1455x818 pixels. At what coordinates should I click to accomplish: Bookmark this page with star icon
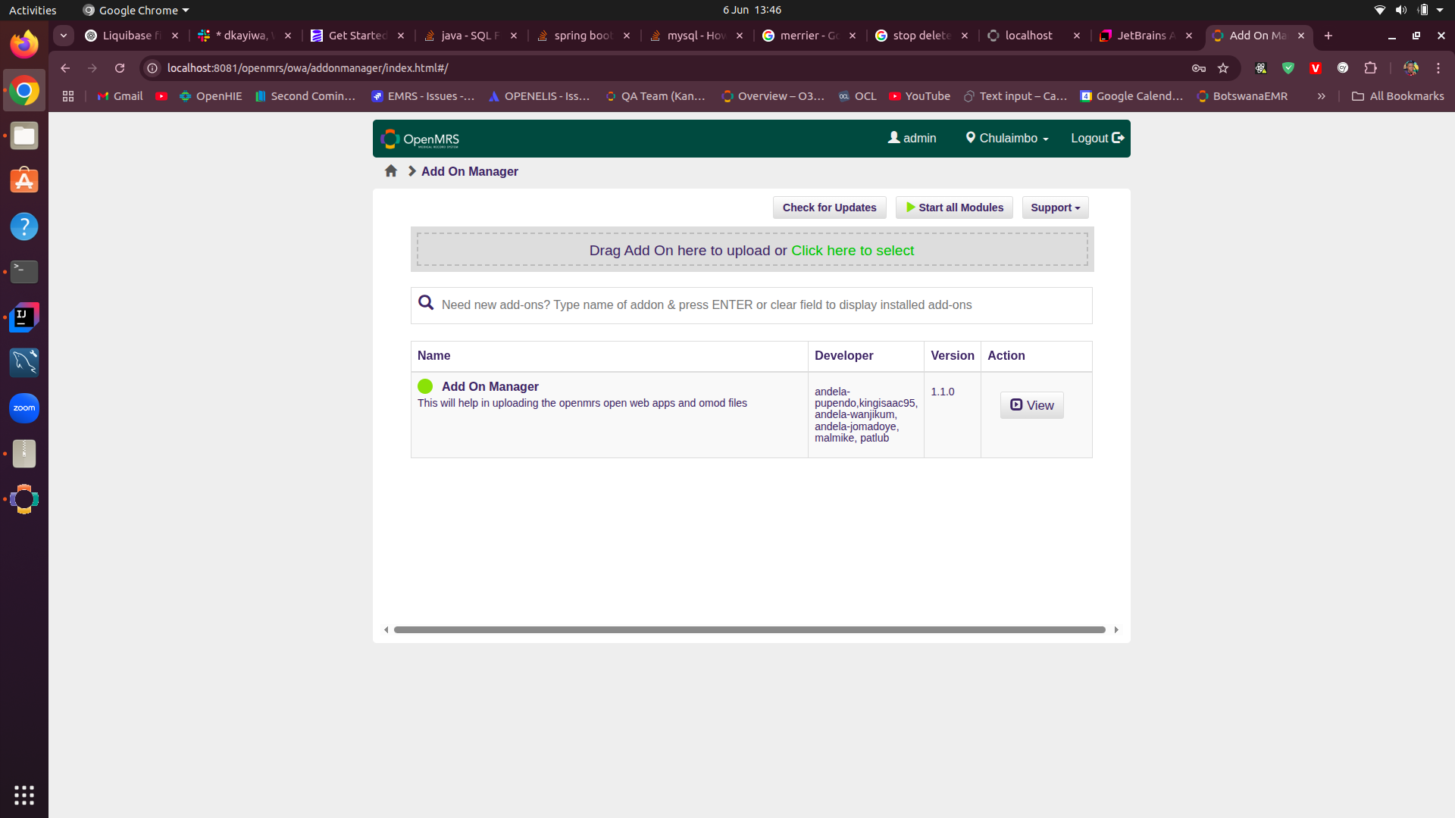[1223, 68]
